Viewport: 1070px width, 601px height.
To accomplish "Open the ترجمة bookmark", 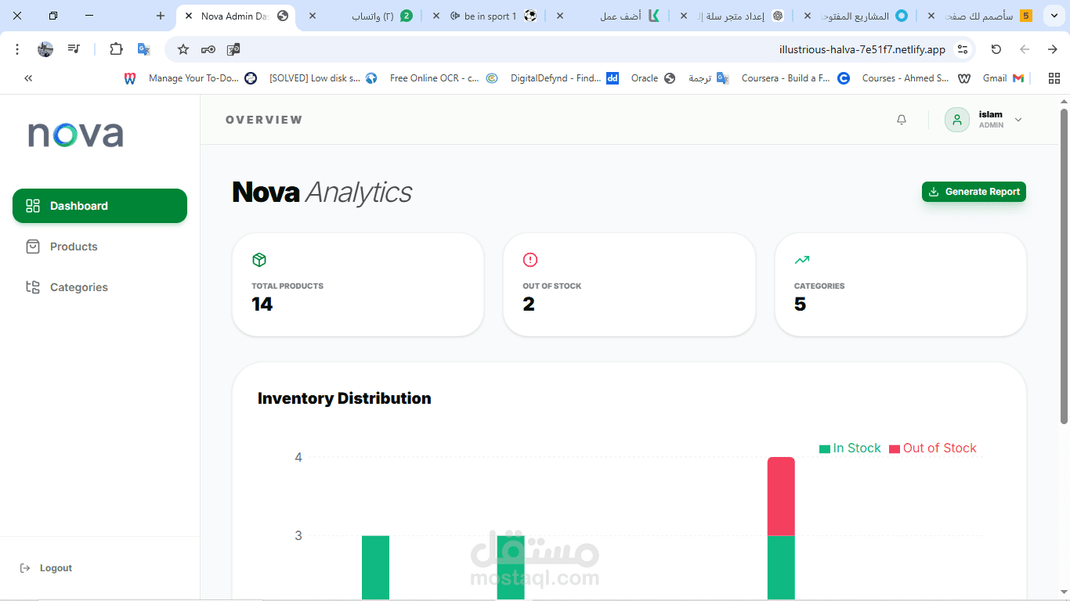I will 709,78.
